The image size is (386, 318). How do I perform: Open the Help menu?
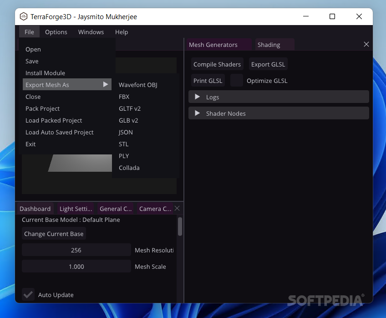122,32
